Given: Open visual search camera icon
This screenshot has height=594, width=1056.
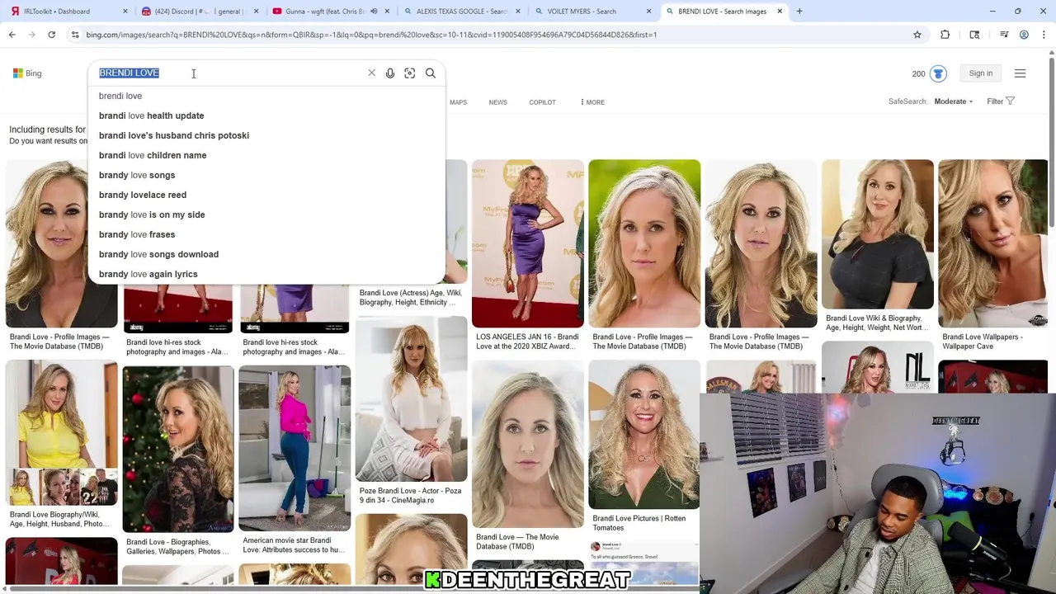Looking at the screenshot, I should 410,73.
